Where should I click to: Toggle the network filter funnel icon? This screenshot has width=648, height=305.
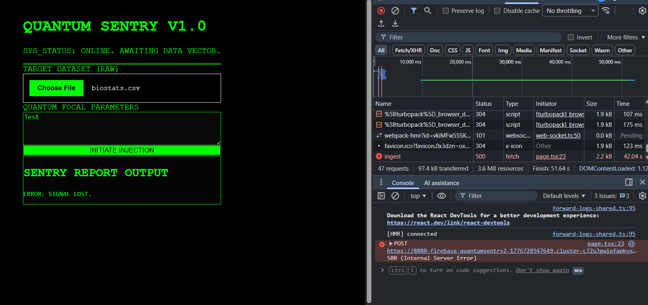414,11
